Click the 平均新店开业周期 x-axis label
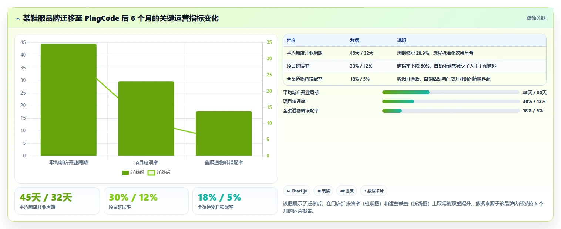The width and height of the screenshot is (561, 229). [68, 163]
